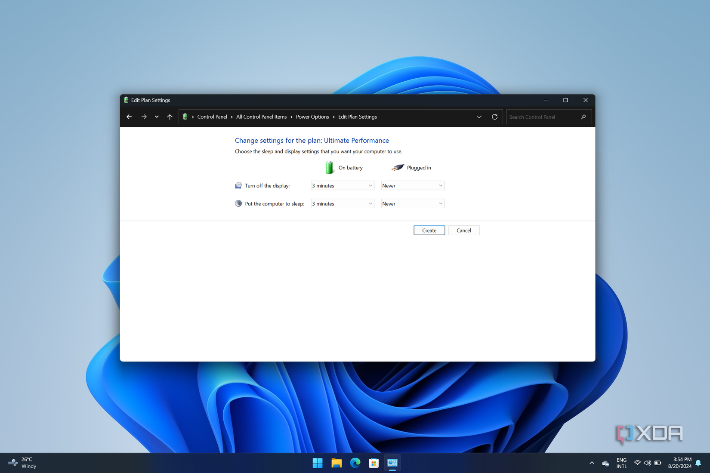Click the Cancel button
The height and width of the screenshot is (473, 710).
pyautogui.click(x=463, y=230)
